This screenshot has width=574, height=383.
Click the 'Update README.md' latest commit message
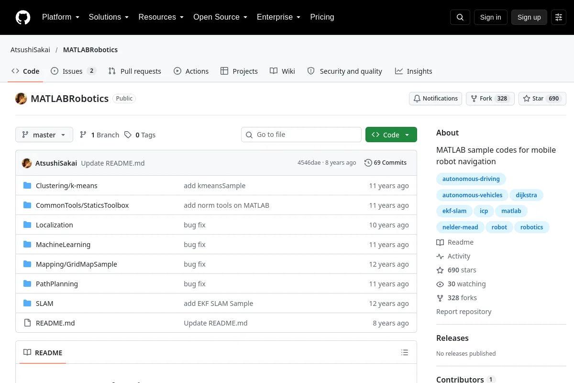point(113,163)
